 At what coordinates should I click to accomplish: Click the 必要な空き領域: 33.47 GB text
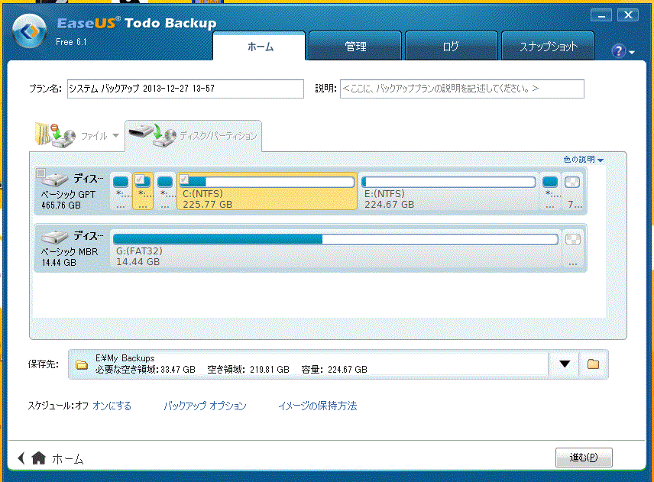(145, 370)
